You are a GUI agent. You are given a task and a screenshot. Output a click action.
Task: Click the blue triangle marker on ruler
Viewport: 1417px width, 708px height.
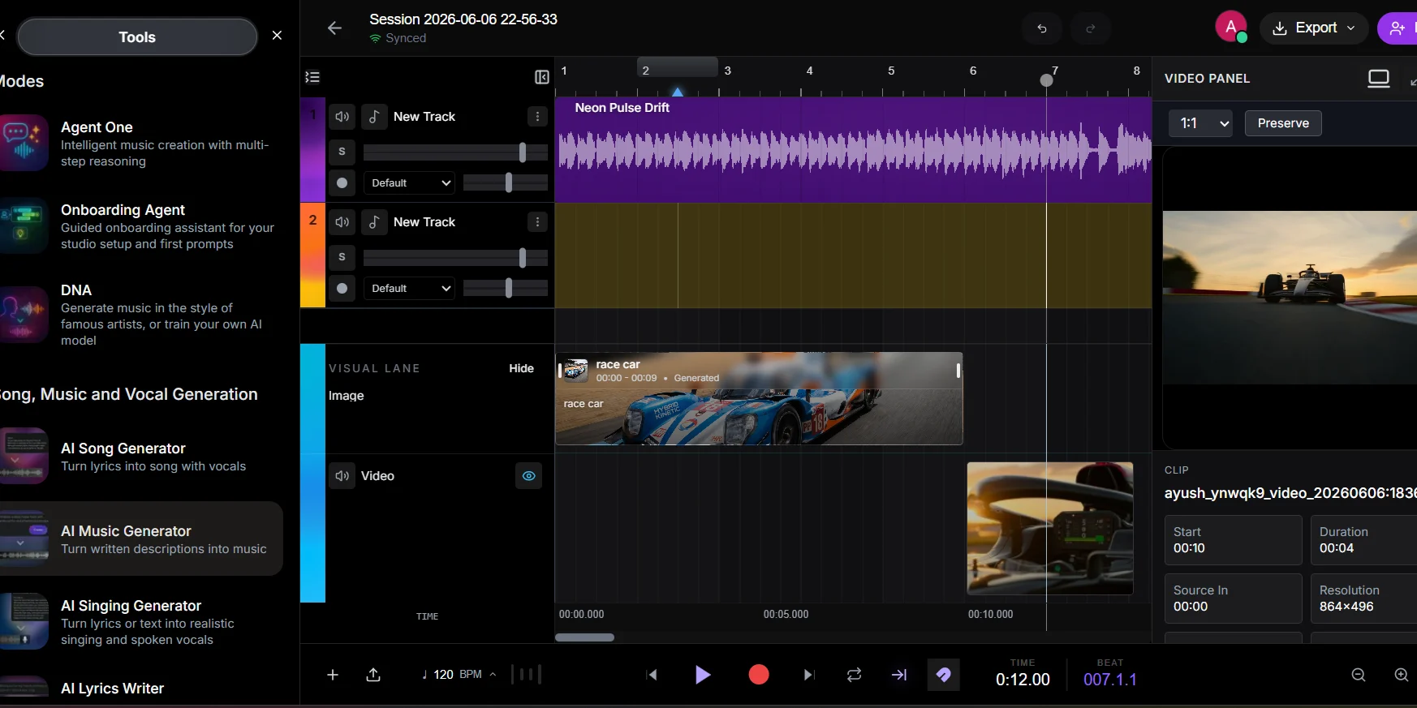click(678, 92)
